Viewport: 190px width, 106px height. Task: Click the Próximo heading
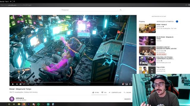(142, 21)
